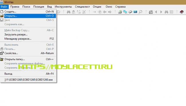This screenshot has height=106, width=186.
Task: Open the Специалист menu
Action: 82,7
